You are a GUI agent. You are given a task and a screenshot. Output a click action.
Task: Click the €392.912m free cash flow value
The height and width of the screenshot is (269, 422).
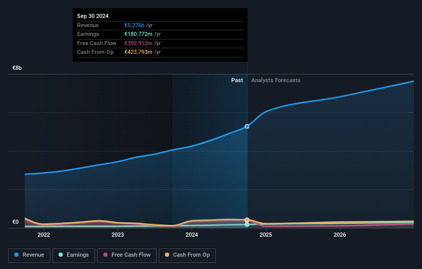coord(138,43)
